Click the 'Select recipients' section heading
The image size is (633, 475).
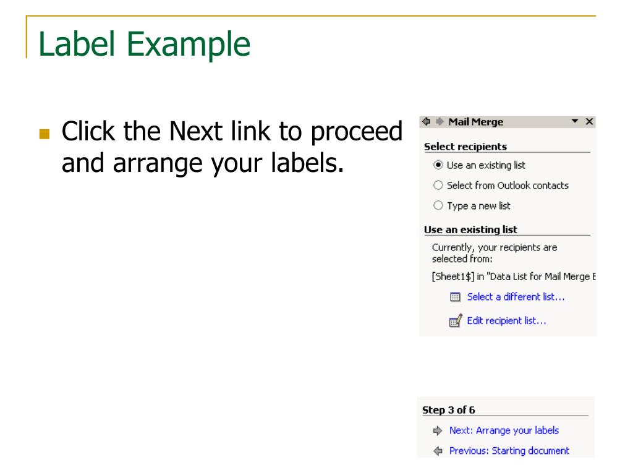pos(465,147)
